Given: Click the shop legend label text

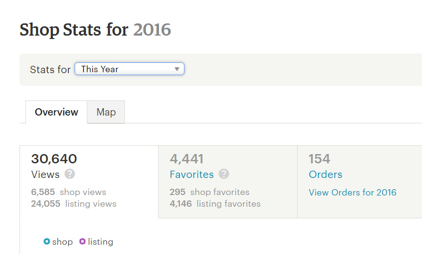Looking at the screenshot, I should (x=62, y=242).
